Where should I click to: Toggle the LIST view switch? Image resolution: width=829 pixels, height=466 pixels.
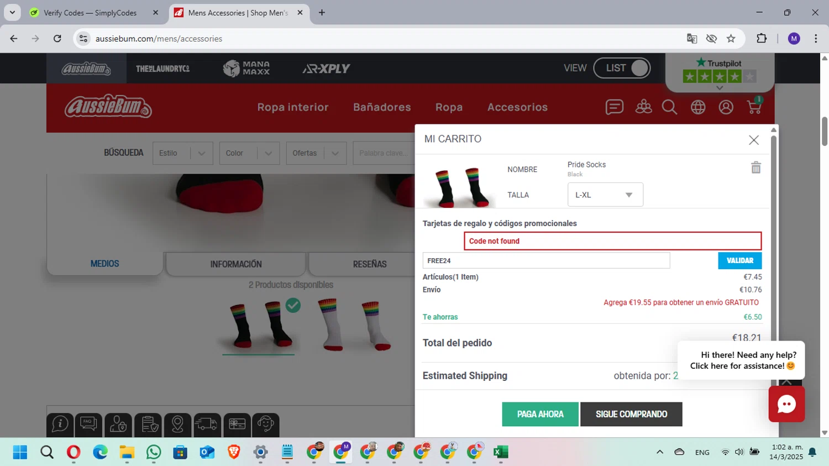point(622,68)
